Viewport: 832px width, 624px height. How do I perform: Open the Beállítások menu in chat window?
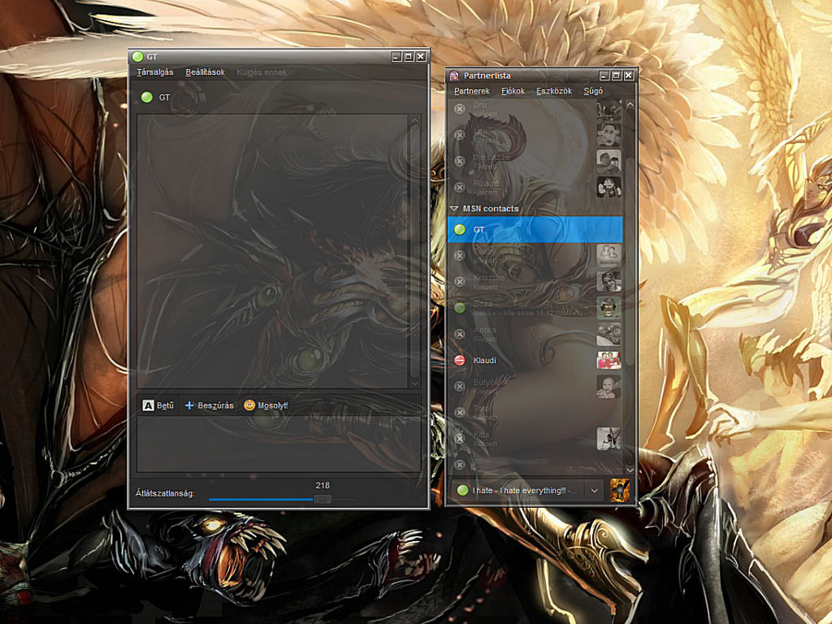pyautogui.click(x=205, y=72)
